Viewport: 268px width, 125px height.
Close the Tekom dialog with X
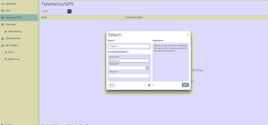[188, 35]
